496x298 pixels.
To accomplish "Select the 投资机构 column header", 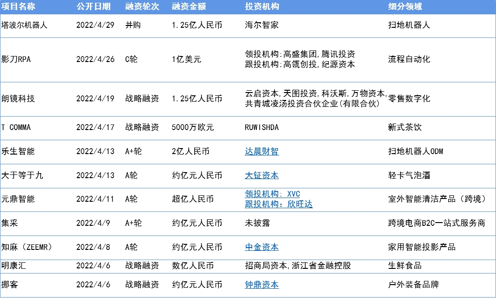I will point(261,6).
